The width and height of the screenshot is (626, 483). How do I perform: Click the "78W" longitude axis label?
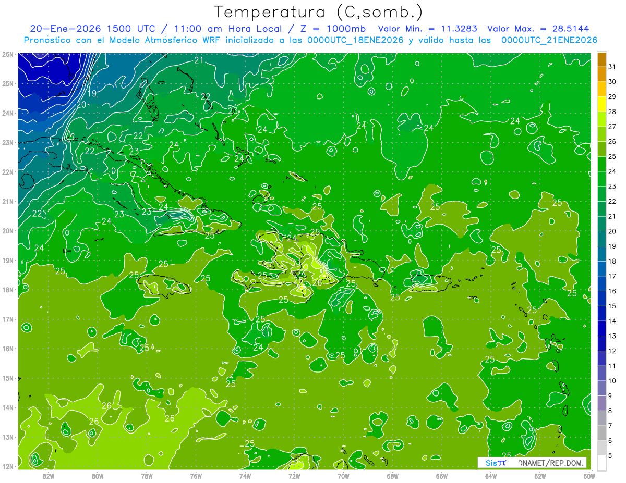point(147,475)
